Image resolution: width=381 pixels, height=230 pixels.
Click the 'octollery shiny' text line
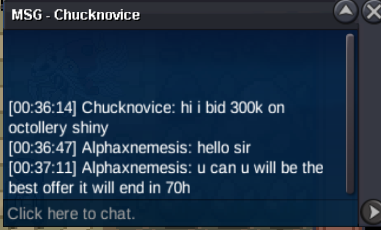tap(58, 128)
